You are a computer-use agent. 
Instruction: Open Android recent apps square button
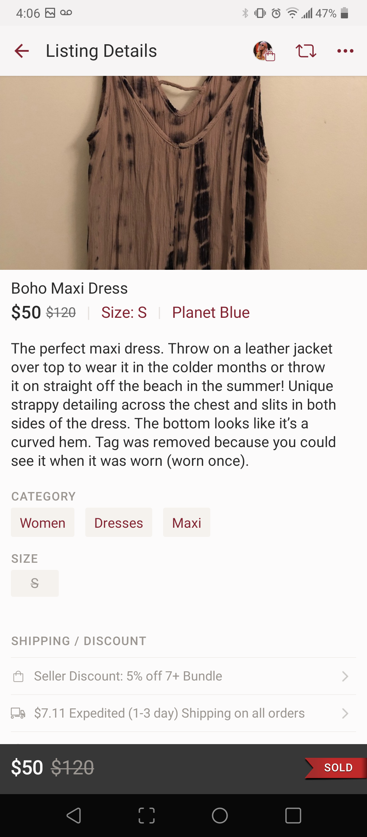(x=293, y=816)
